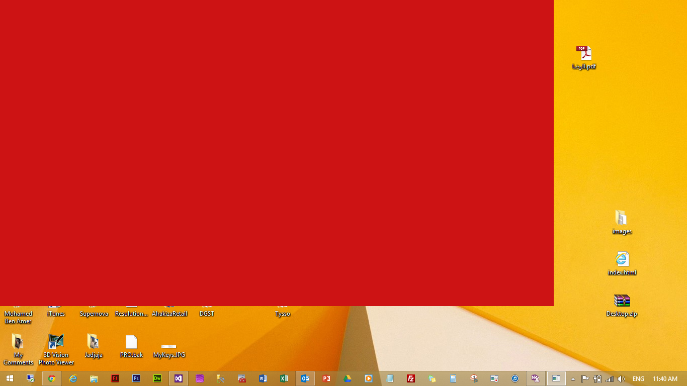Screen dimensions: 687x386
Task: Select the PRO.bak file icon
Action: [131, 346]
